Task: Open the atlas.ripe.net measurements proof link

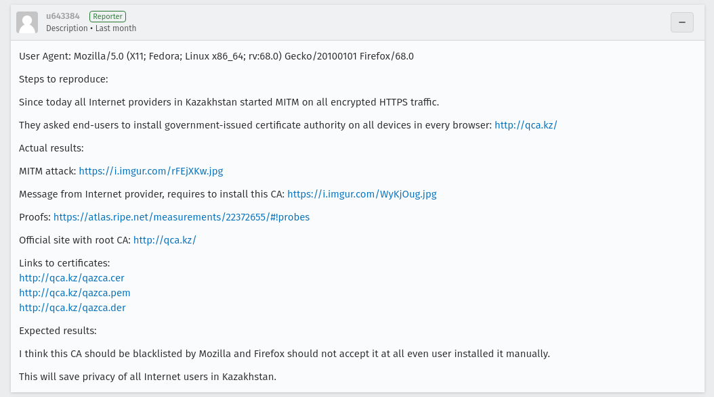Action: click(182, 217)
